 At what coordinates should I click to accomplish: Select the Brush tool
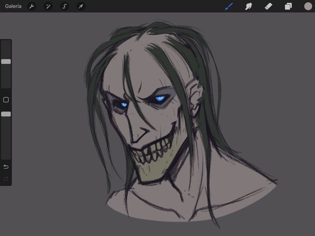tap(229, 6)
